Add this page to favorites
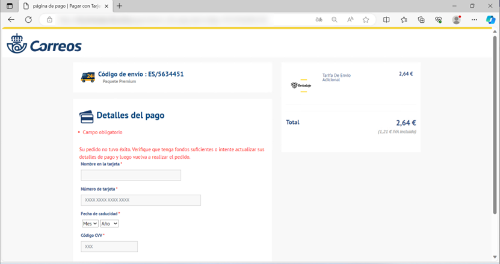 [x=366, y=20]
